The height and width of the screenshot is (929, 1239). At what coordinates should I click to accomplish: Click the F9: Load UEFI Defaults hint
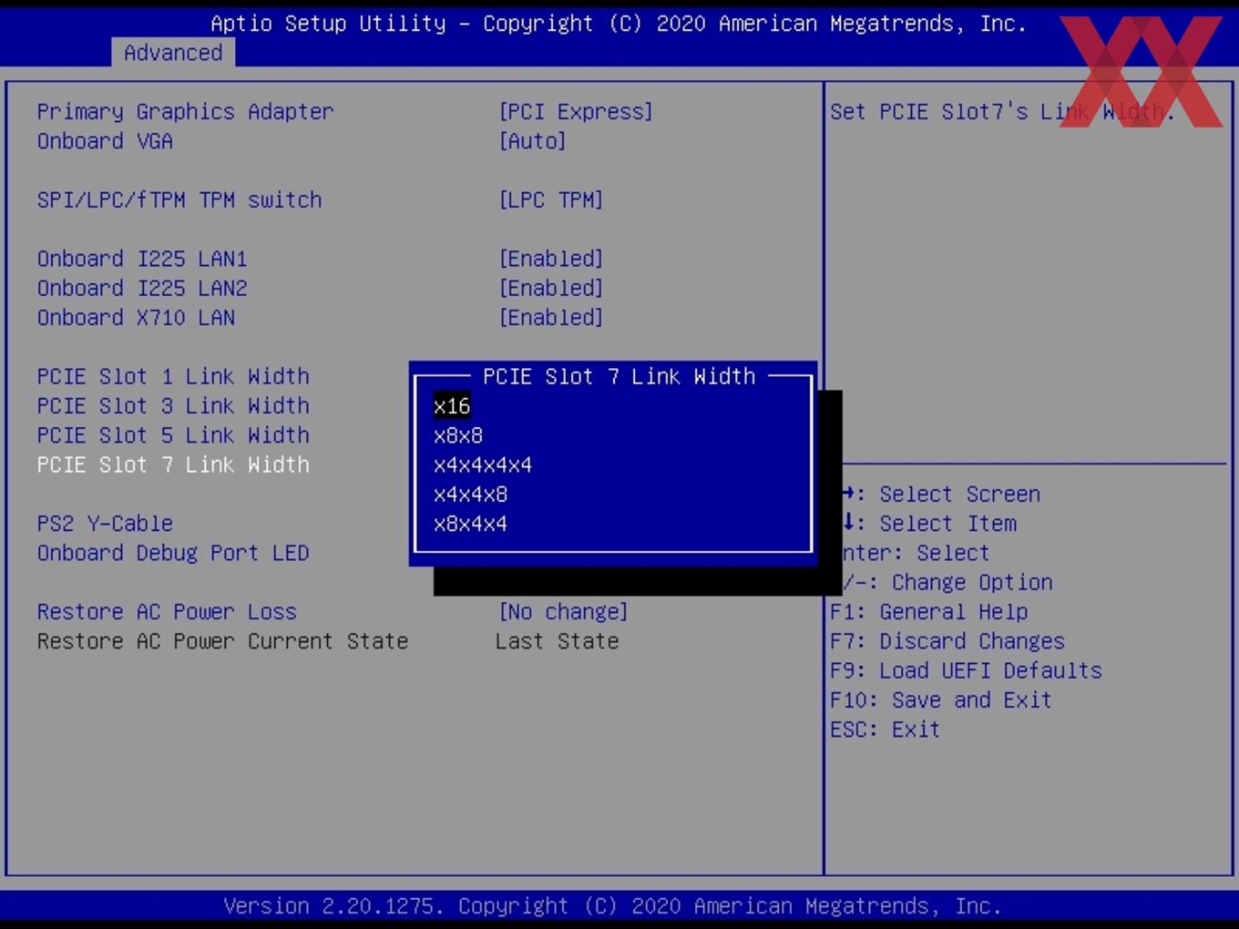point(966,671)
